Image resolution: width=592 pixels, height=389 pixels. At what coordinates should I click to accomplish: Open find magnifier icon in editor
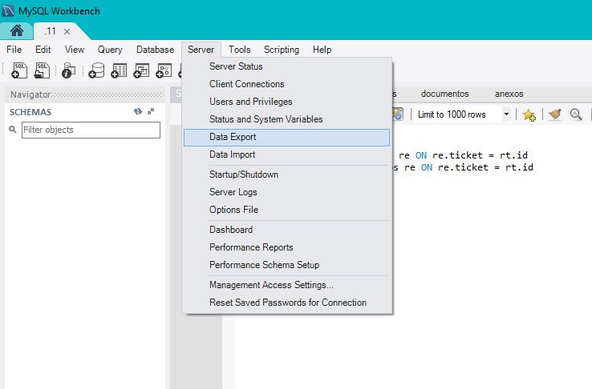click(576, 114)
